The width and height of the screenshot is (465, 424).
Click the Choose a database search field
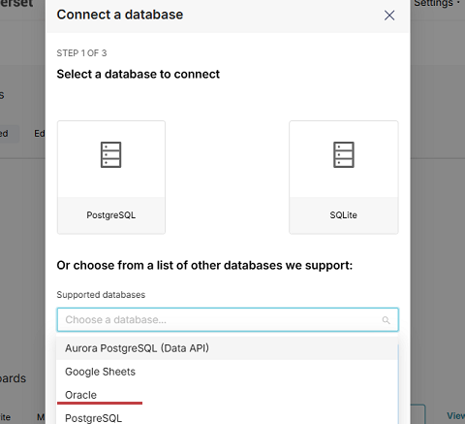(228, 319)
